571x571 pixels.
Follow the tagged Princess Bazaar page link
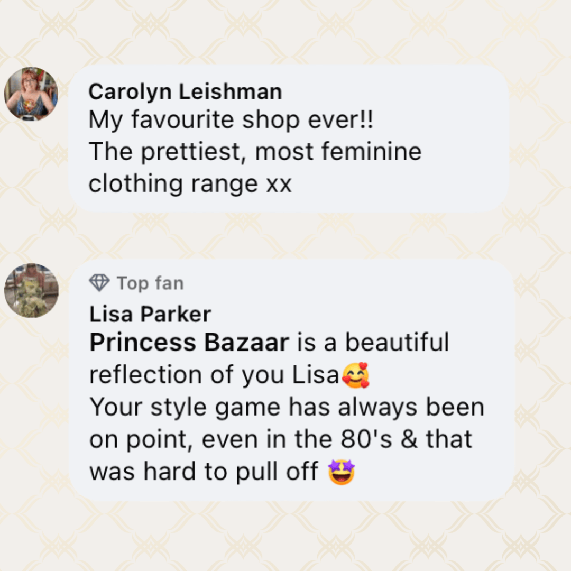coord(189,343)
